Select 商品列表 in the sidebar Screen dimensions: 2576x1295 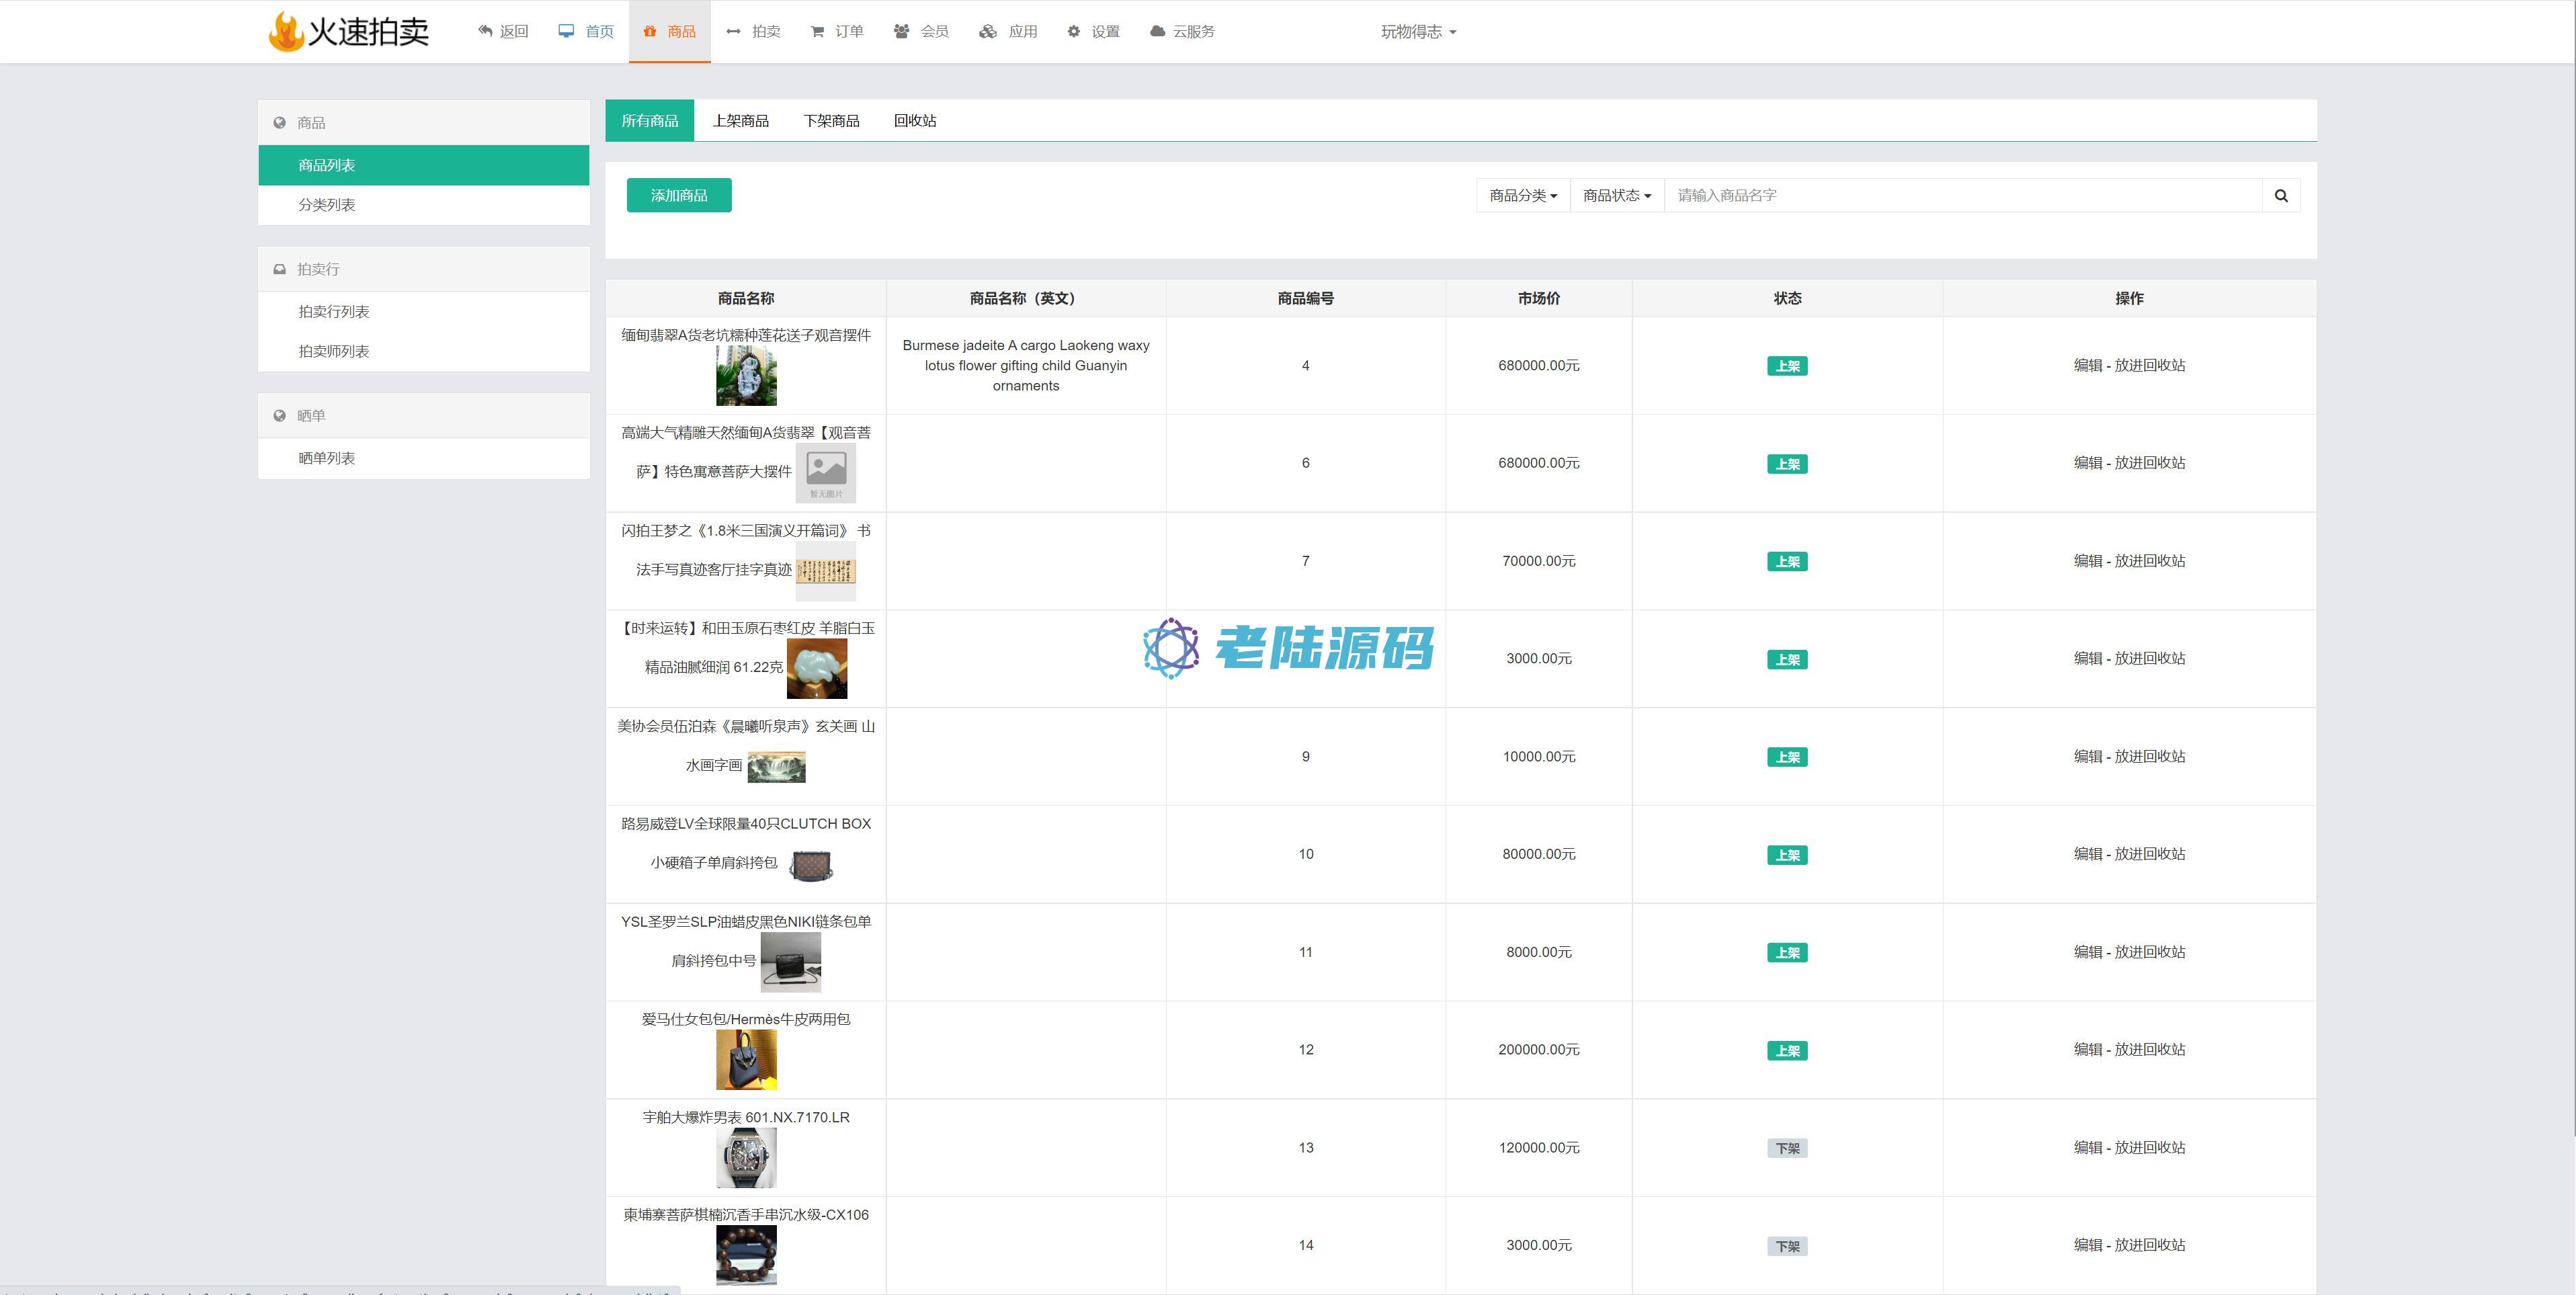point(424,165)
